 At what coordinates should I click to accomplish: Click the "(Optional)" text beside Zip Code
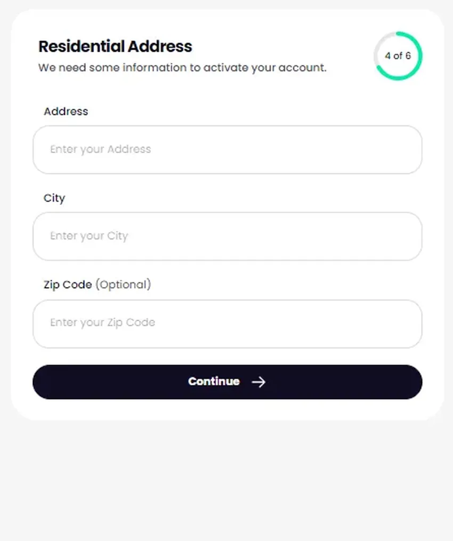[x=123, y=285]
